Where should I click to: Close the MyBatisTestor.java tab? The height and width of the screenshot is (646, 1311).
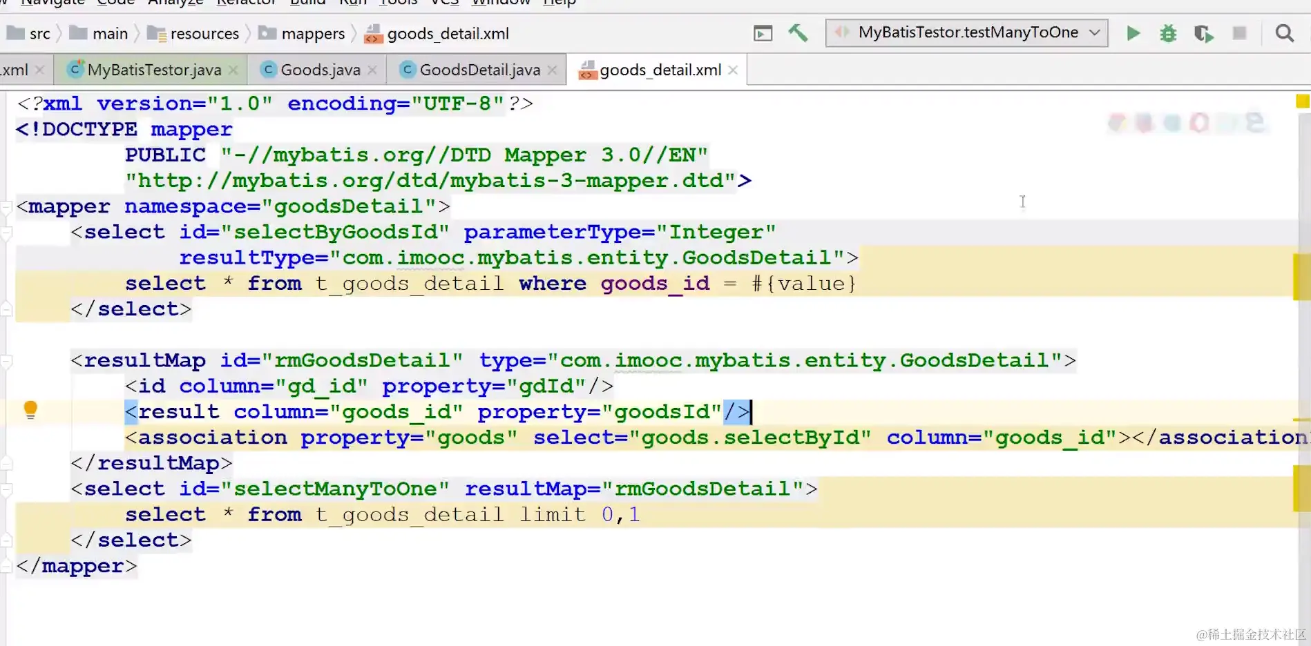[x=233, y=70]
